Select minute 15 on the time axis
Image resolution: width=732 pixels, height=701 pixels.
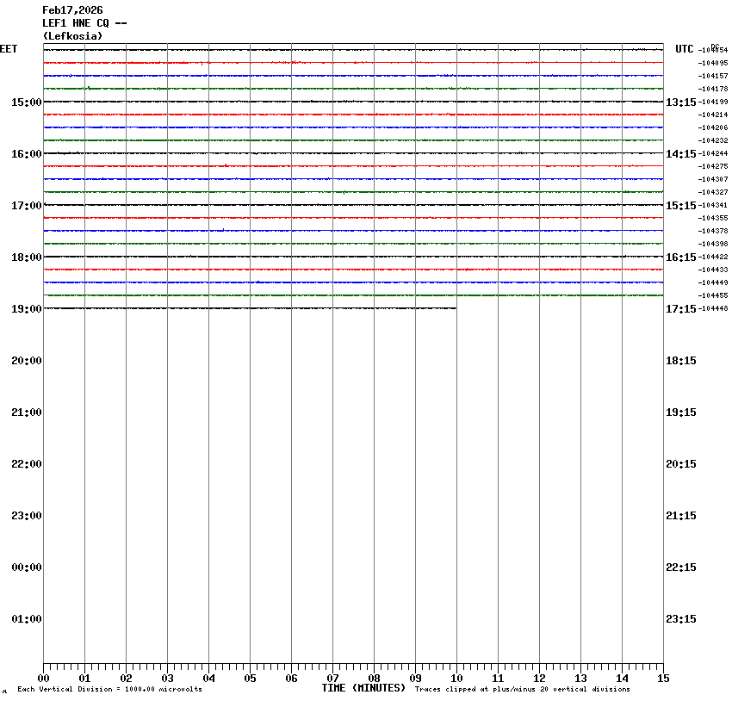tap(663, 679)
